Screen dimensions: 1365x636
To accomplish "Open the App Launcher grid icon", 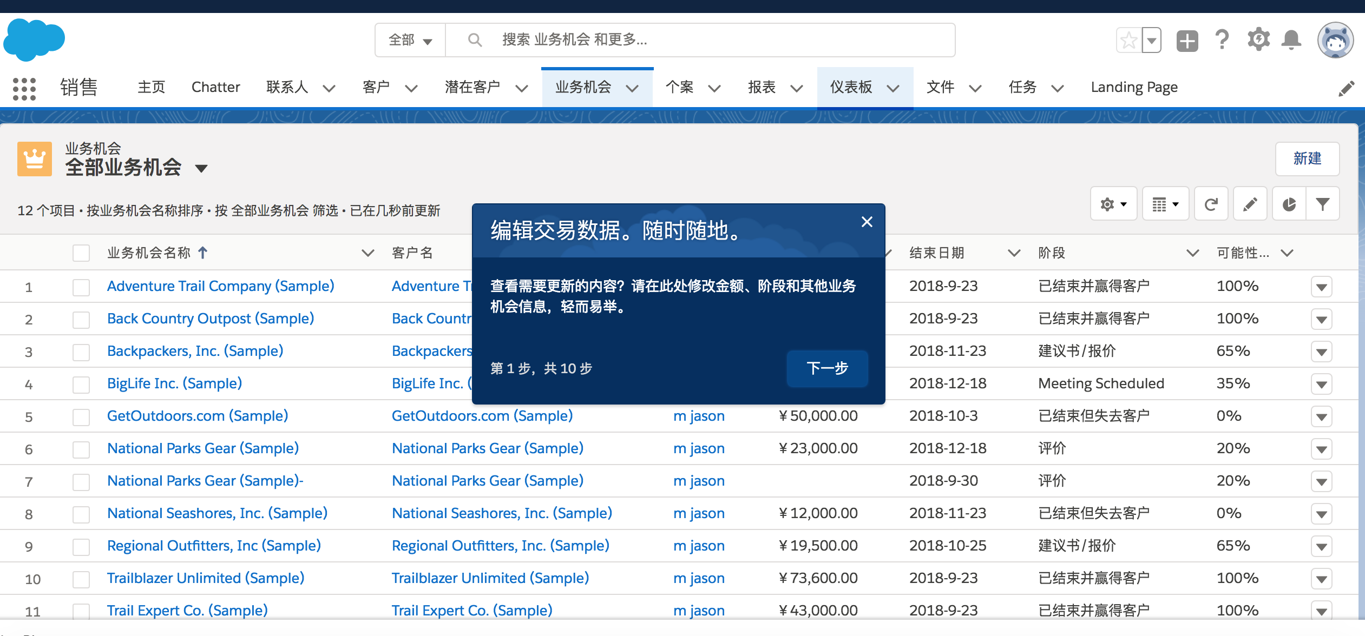I will click(x=24, y=88).
